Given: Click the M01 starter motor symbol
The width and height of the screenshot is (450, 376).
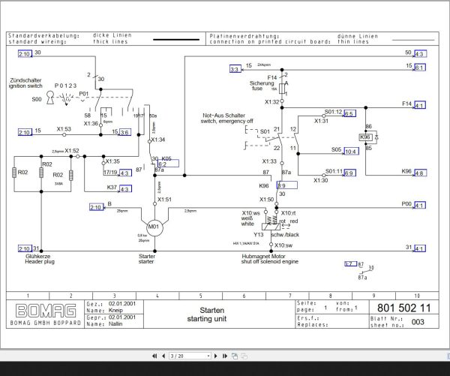Looking at the screenshot, I should point(154,228).
